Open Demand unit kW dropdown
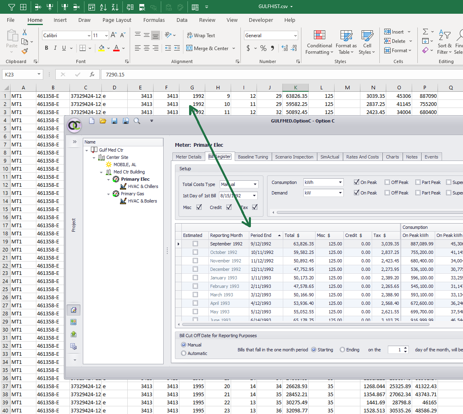 click(341, 193)
